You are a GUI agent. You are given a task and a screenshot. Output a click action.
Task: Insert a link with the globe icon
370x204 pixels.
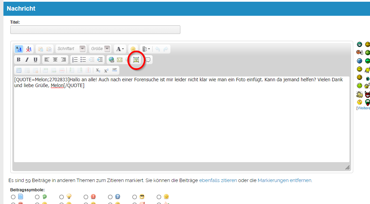click(x=111, y=60)
